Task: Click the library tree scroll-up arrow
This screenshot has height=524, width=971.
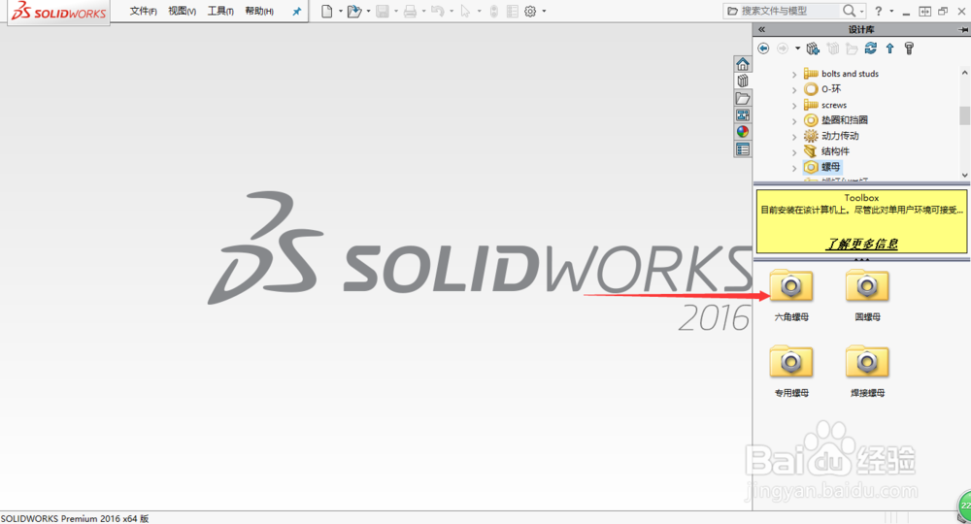Action: click(x=964, y=73)
